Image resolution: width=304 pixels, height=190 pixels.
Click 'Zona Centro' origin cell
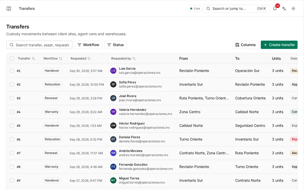tap(190, 112)
